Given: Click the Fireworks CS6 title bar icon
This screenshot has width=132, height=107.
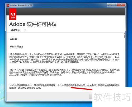Looking at the screenshot, I should (8, 6).
